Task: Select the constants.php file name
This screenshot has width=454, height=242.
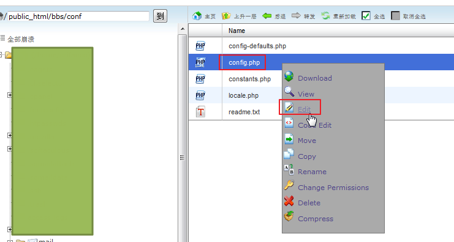Action: pos(249,79)
